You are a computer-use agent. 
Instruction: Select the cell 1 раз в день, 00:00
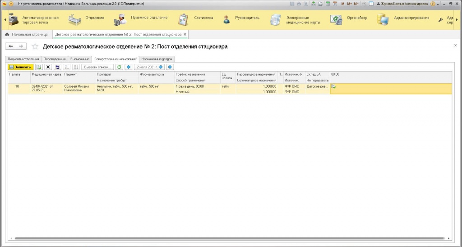(198, 86)
